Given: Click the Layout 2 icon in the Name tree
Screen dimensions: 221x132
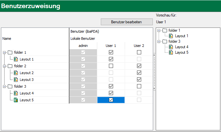Looking at the screenshot, I should pyautogui.click(x=16, y=73).
